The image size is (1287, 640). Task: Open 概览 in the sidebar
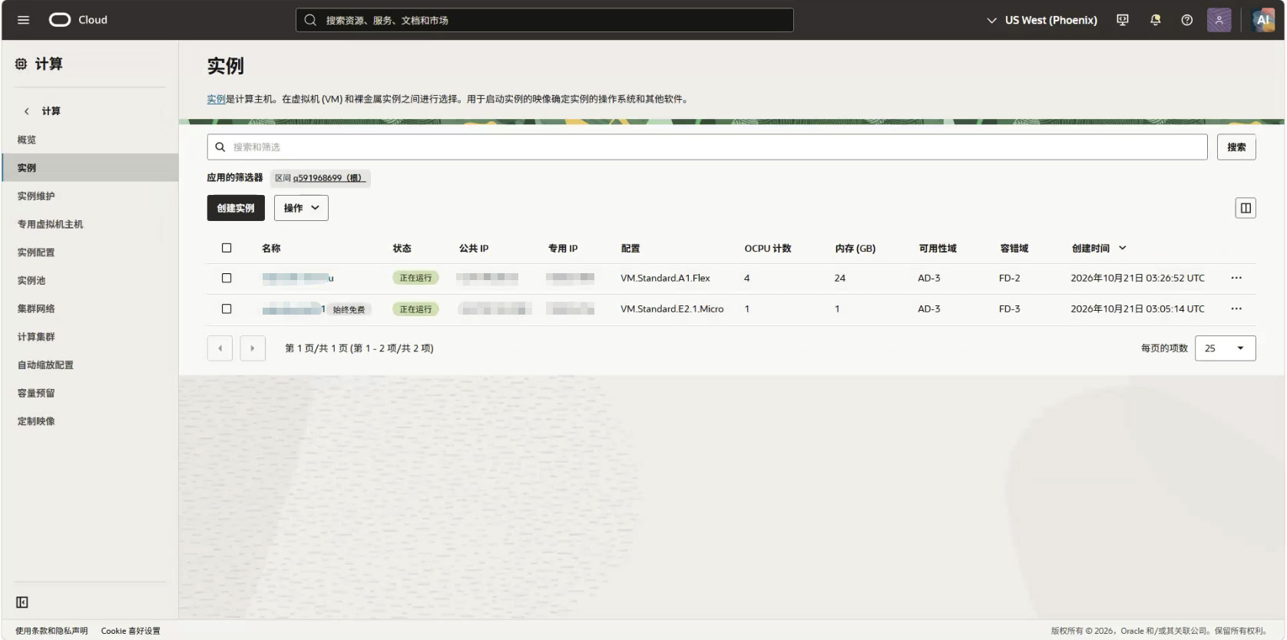[27, 140]
